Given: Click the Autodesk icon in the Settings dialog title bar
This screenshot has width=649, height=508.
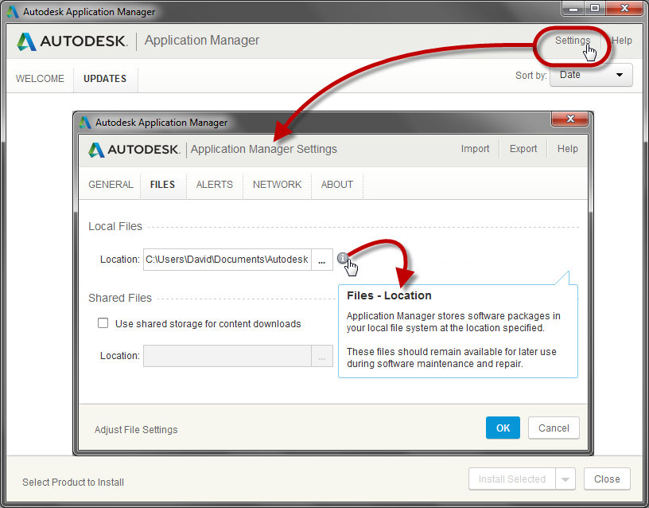Looking at the screenshot, I should pos(85,123).
